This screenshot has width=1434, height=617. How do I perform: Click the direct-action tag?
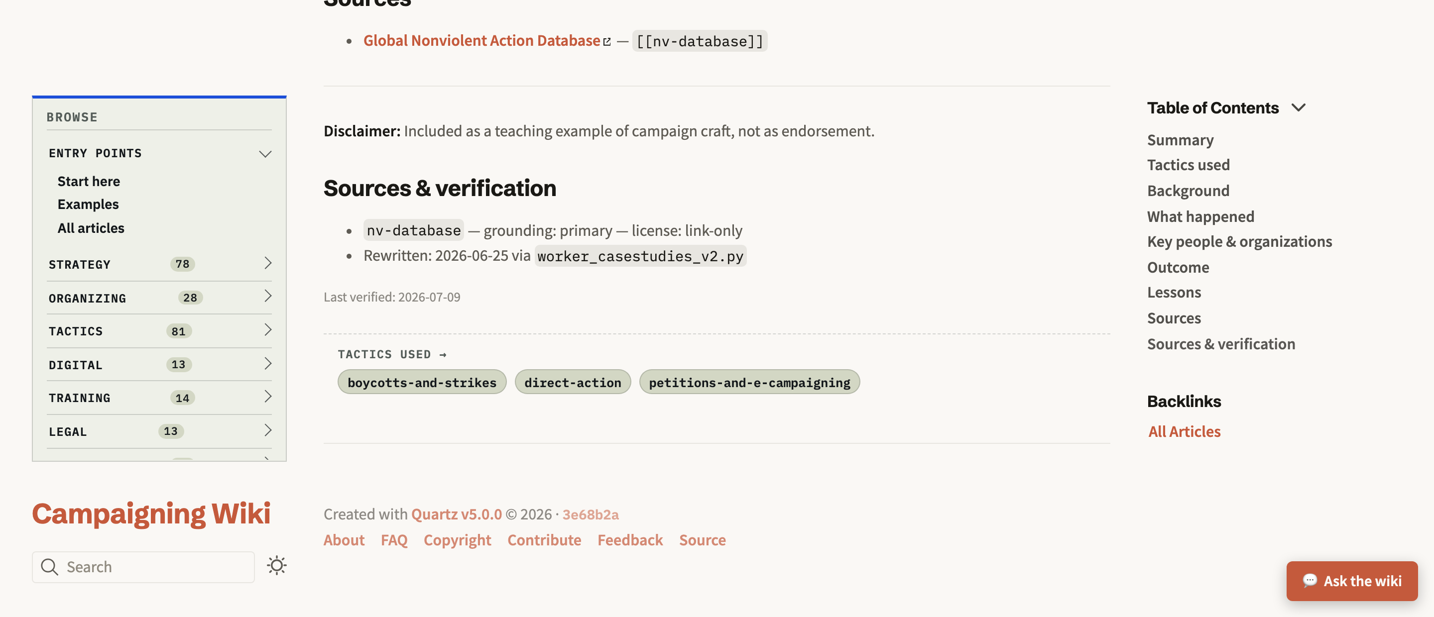(x=572, y=382)
